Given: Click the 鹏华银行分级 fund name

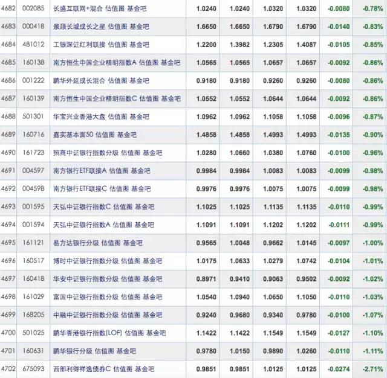Looking at the screenshot, I should (69, 351).
